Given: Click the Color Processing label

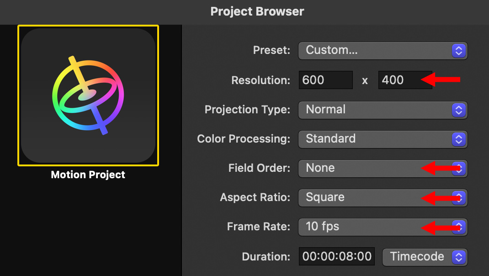Looking at the screenshot, I should [244, 139].
